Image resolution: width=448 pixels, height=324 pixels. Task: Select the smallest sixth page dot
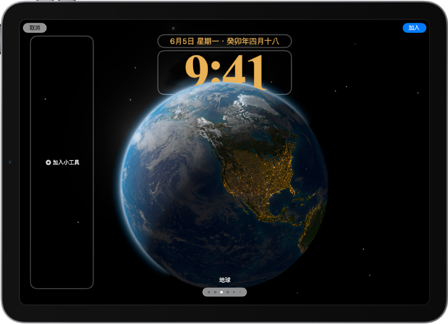pos(240,292)
